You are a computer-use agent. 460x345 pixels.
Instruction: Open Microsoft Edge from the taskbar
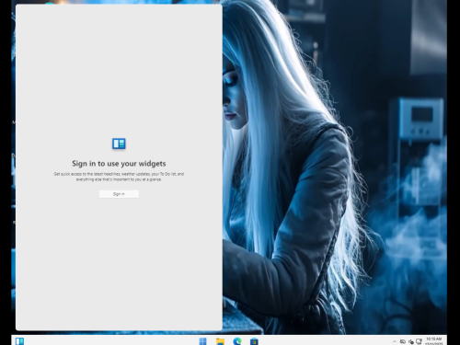[237, 341]
